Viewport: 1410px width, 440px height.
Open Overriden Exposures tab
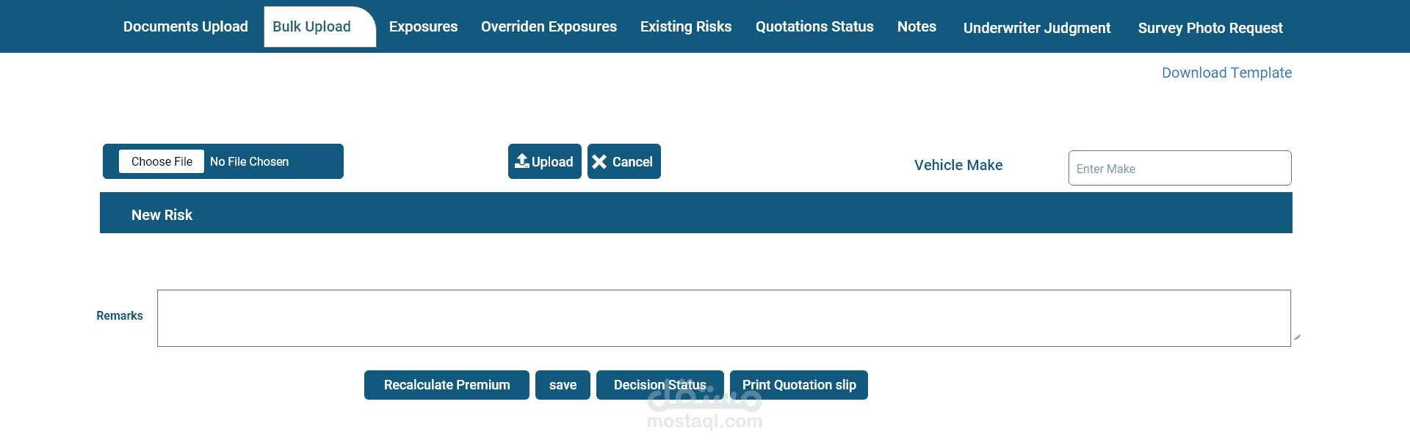pyautogui.click(x=549, y=27)
